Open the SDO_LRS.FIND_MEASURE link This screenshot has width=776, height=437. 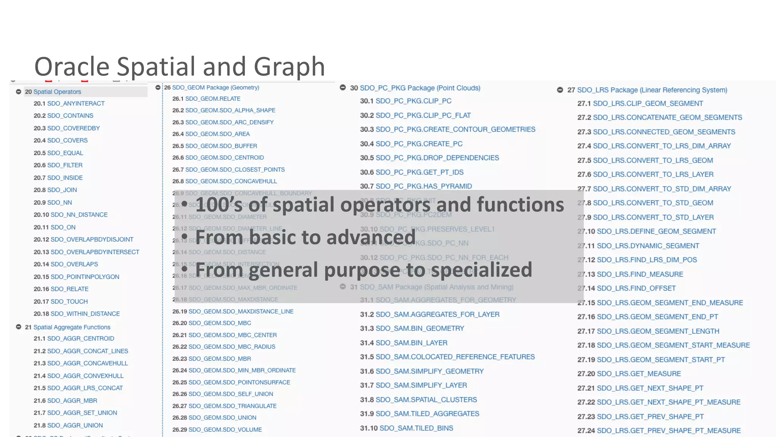[640, 274]
